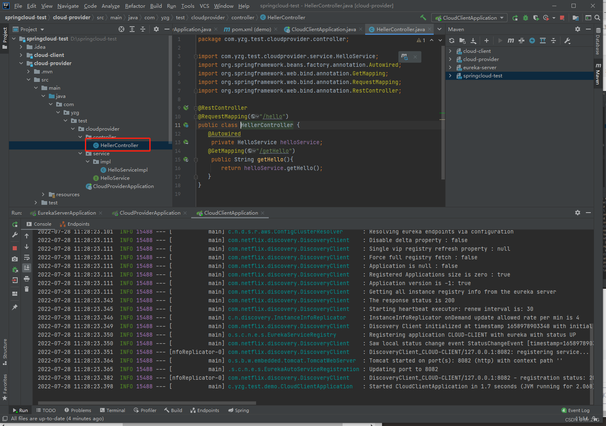606x426 pixels.
Task: Open the Run panel gear settings
Action: [577, 213]
